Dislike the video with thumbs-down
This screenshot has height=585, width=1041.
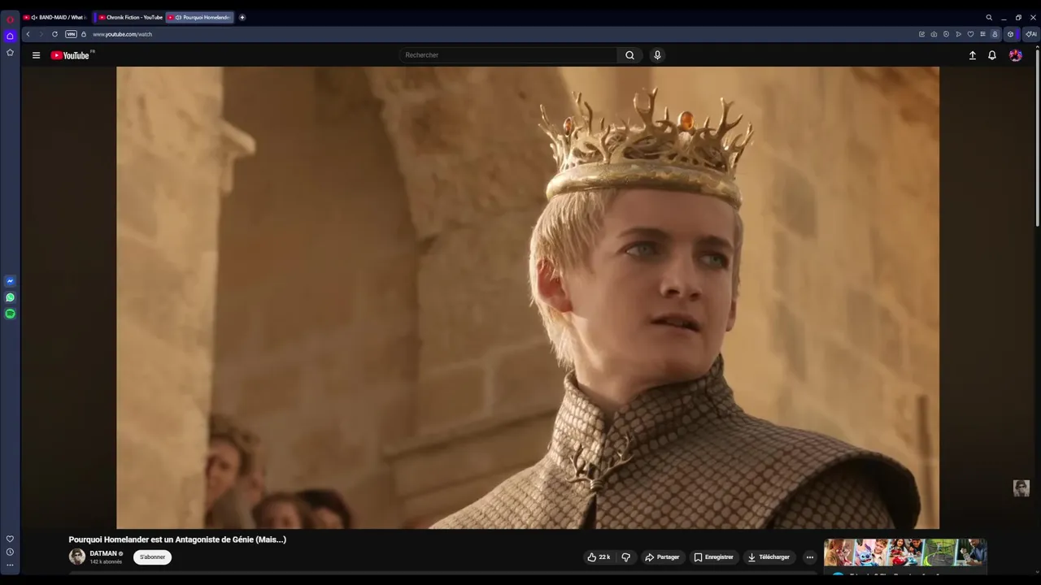[x=625, y=557]
